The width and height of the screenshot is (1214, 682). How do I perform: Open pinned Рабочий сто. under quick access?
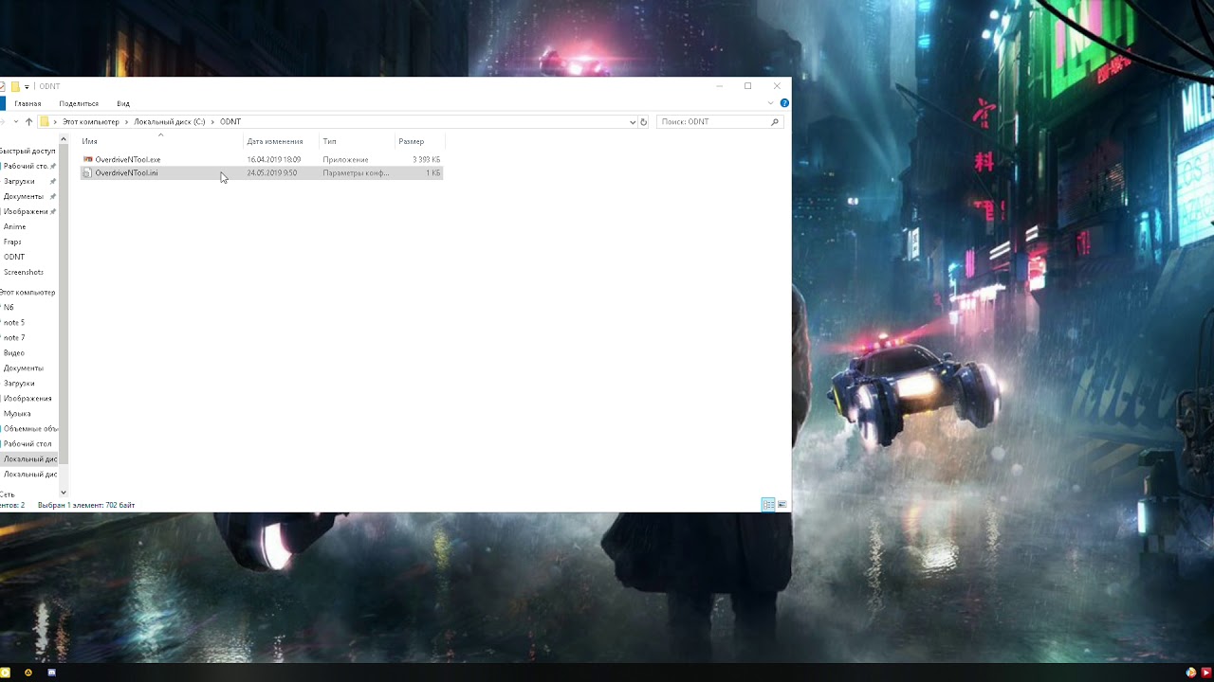pyautogui.click(x=26, y=166)
